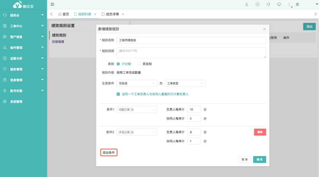Open the lab flask icon in header
This screenshot has height=177, width=319.
pos(247,4)
